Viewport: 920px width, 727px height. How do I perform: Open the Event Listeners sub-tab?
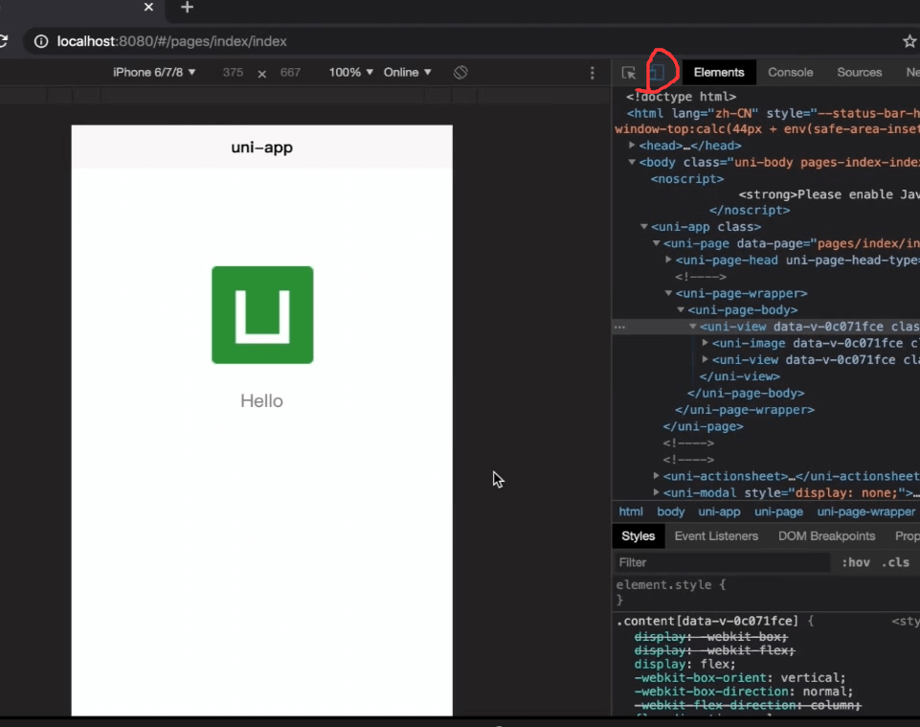click(x=716, y=536)
